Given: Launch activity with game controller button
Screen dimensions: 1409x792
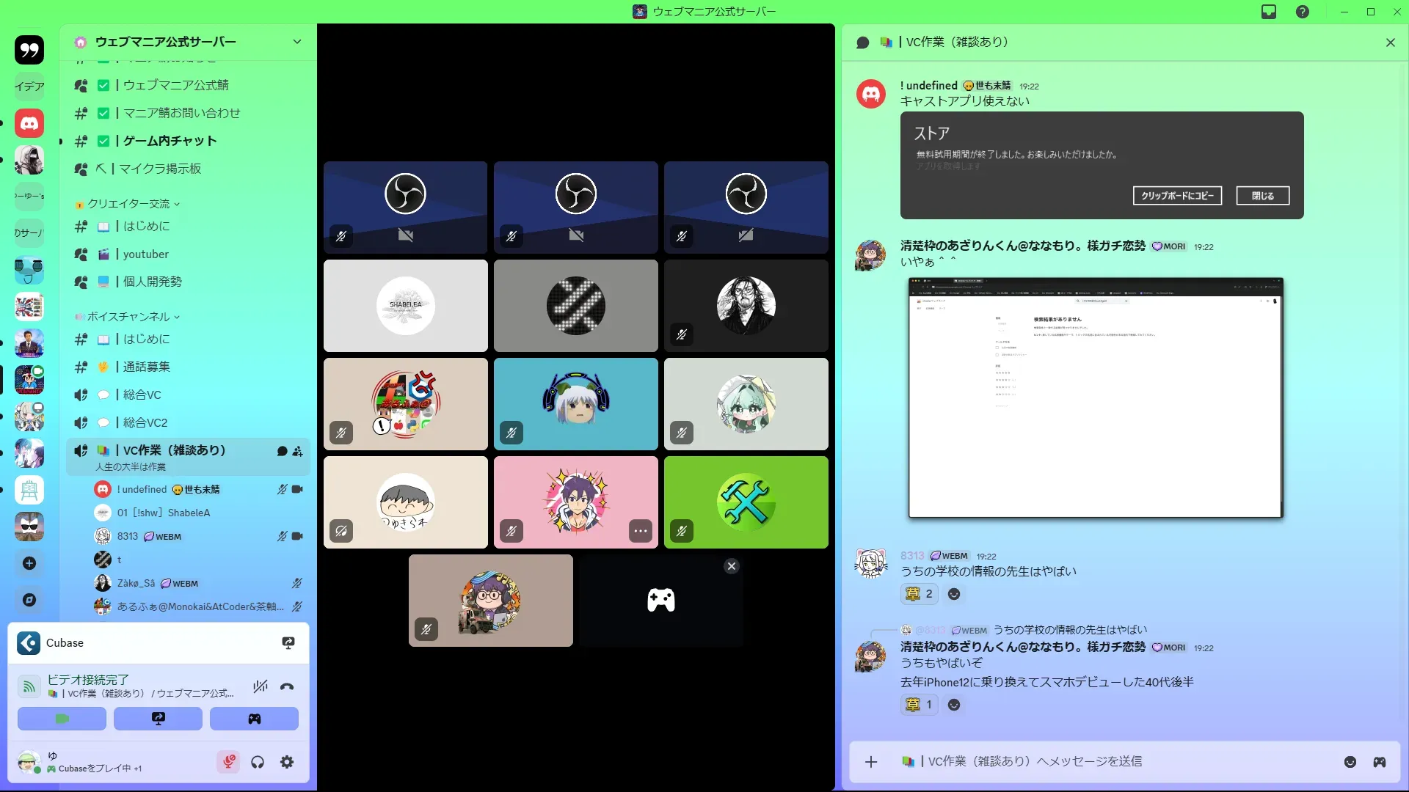Looking at the screenshot, I should [x=254, y=719].
